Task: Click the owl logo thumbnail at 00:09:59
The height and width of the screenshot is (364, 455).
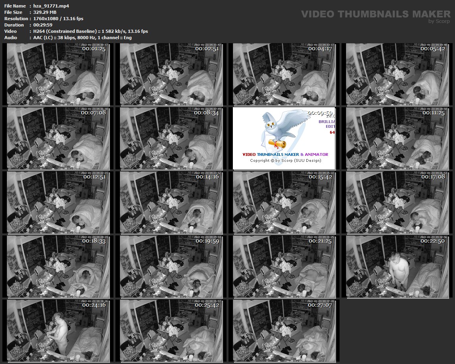Action: (284, 138)
